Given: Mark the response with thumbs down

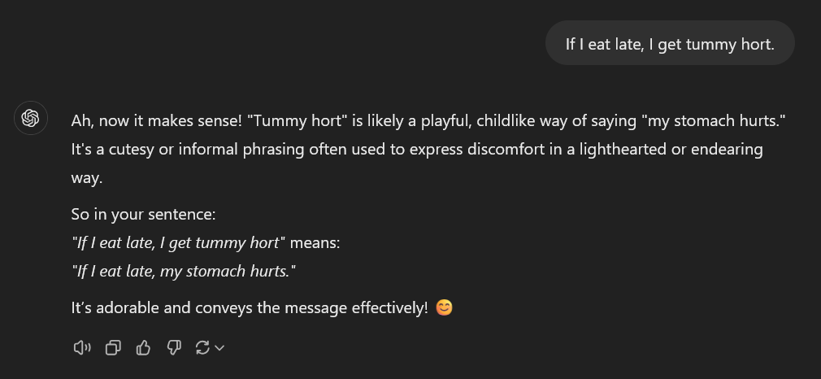Looking at the screenshot, I should click(x=173, y=347).
